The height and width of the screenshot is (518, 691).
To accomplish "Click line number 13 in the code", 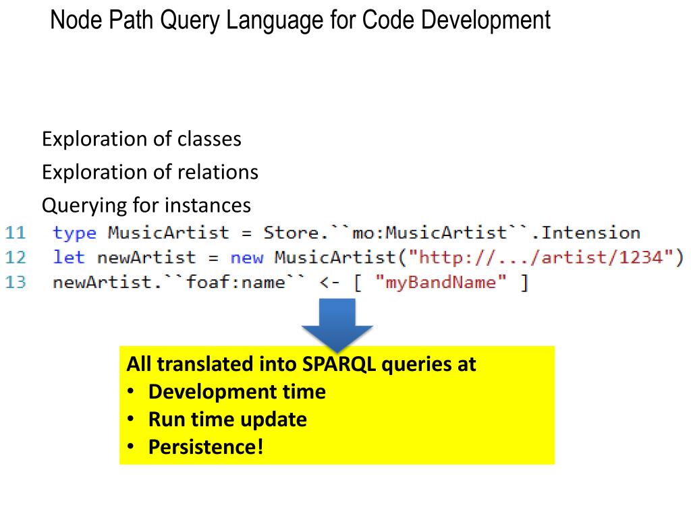I will (x=15, y=283).
